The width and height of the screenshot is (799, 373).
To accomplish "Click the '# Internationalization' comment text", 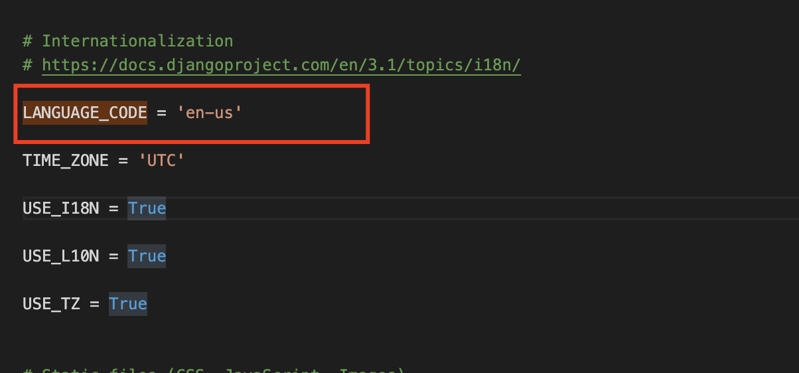I will coord(128,41).
